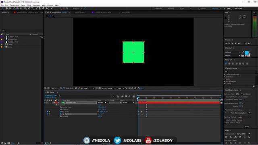Open the 1 View layout dropdown
The image size is (258, 145).
[x=120, y=88]
